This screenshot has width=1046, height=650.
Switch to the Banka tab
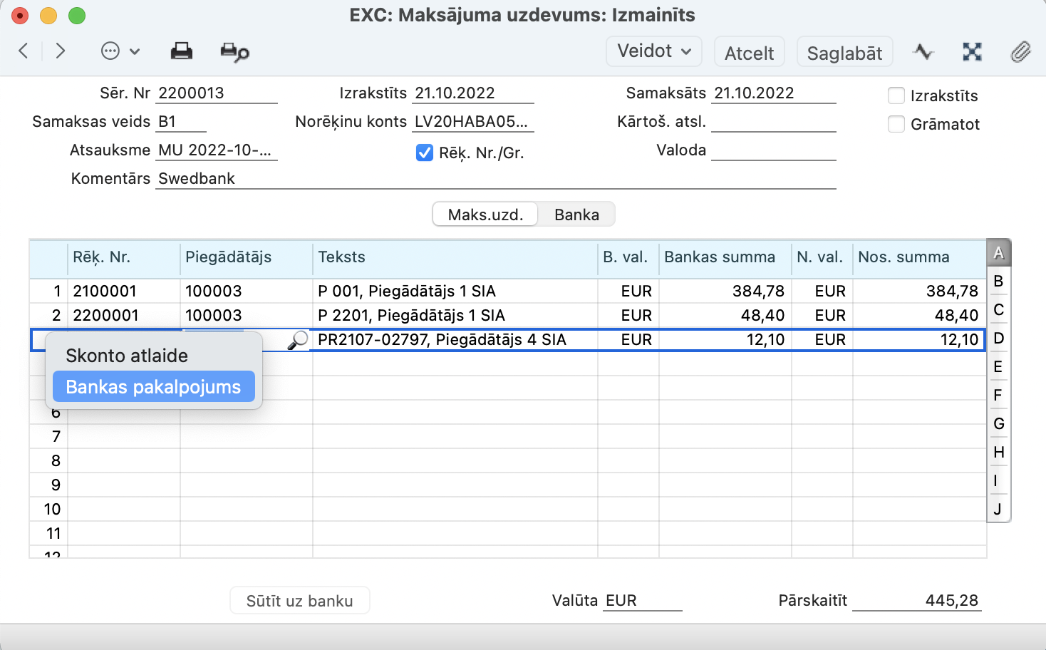576,215
